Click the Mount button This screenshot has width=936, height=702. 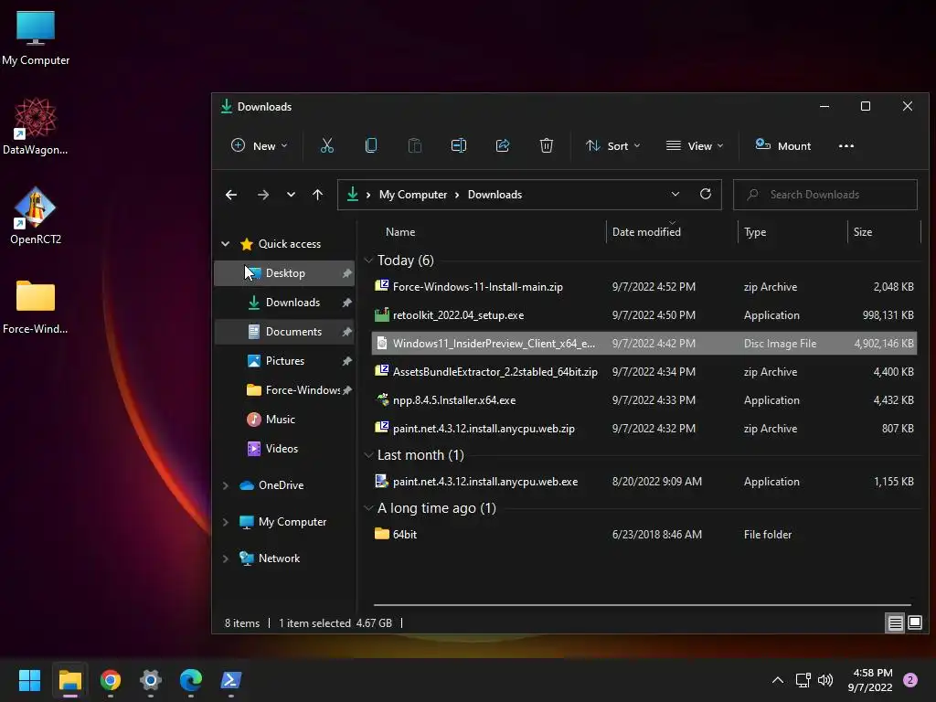[783, 145]
